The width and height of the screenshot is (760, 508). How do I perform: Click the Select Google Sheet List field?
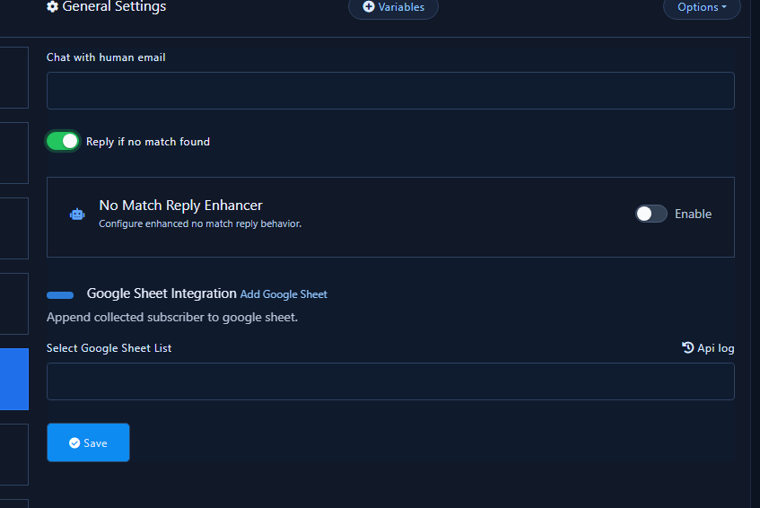[x=390, y=381]
